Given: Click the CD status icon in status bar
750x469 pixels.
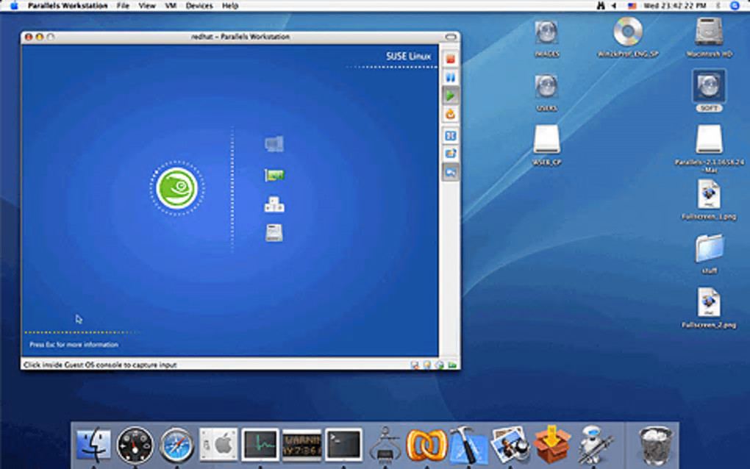Looking at the screenshot, I should (439, 365).
